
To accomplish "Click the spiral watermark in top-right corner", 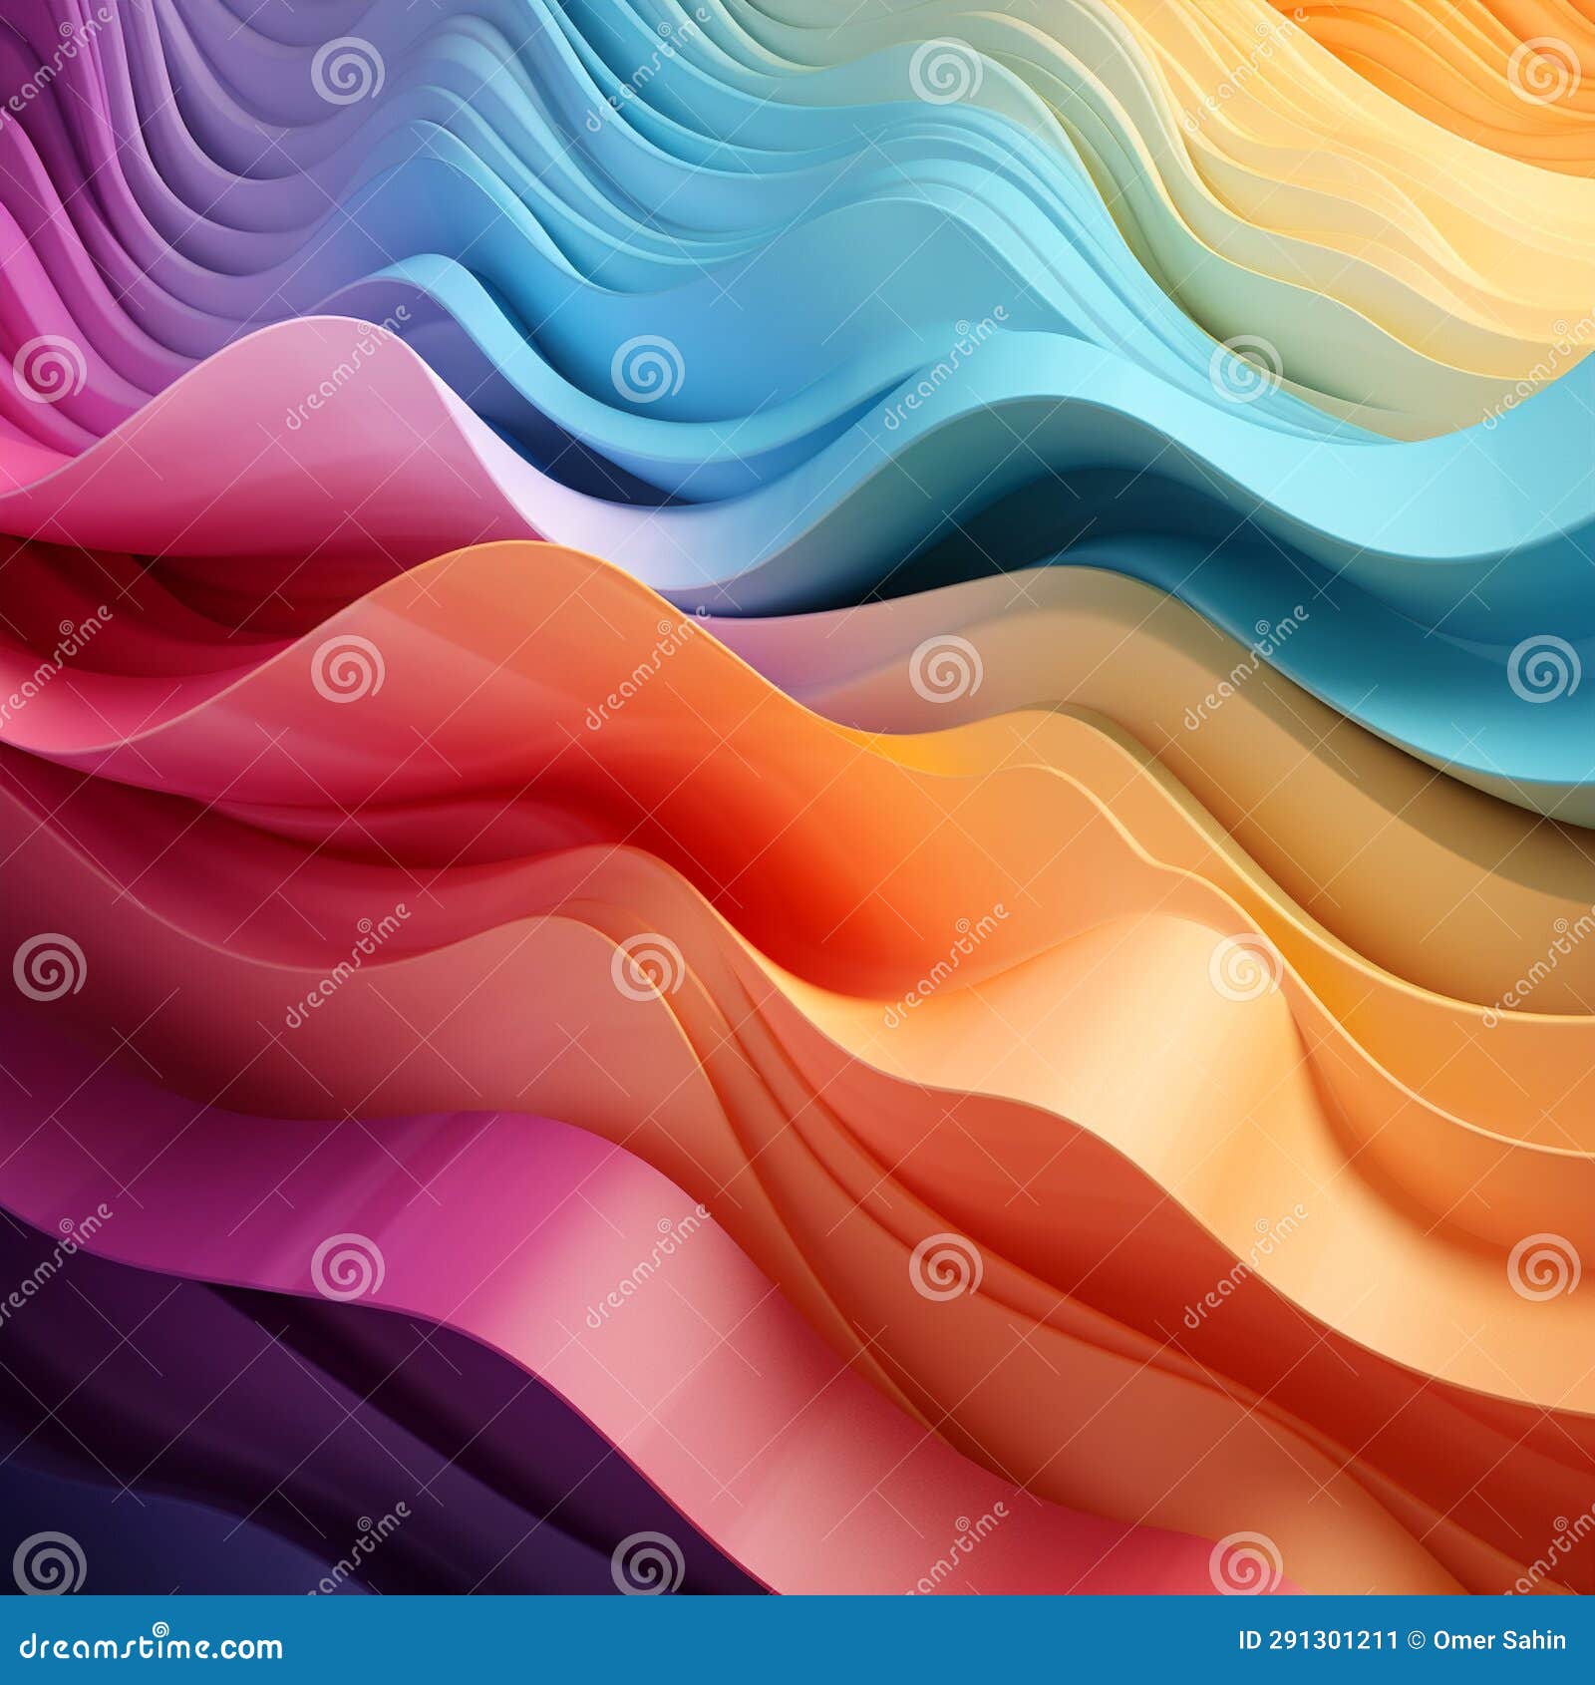I will [x=1543, y=72].
